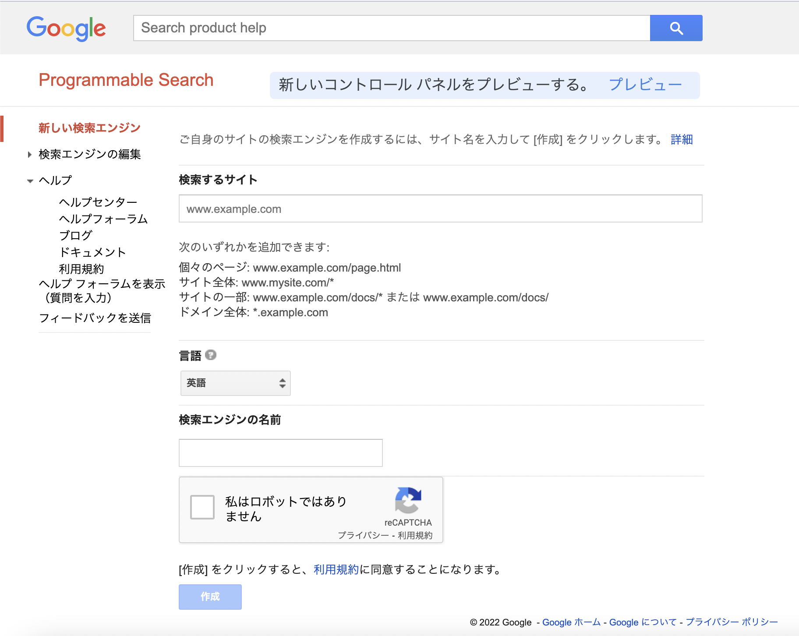799x636 pixels.
Task: Open the 英語 language dropdown
Action: tap(236, 383)
